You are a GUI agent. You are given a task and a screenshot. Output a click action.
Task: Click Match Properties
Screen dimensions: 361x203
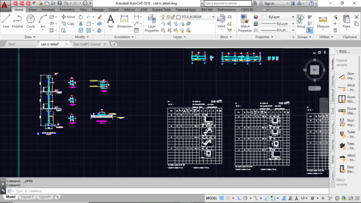[x=245, y=23]
